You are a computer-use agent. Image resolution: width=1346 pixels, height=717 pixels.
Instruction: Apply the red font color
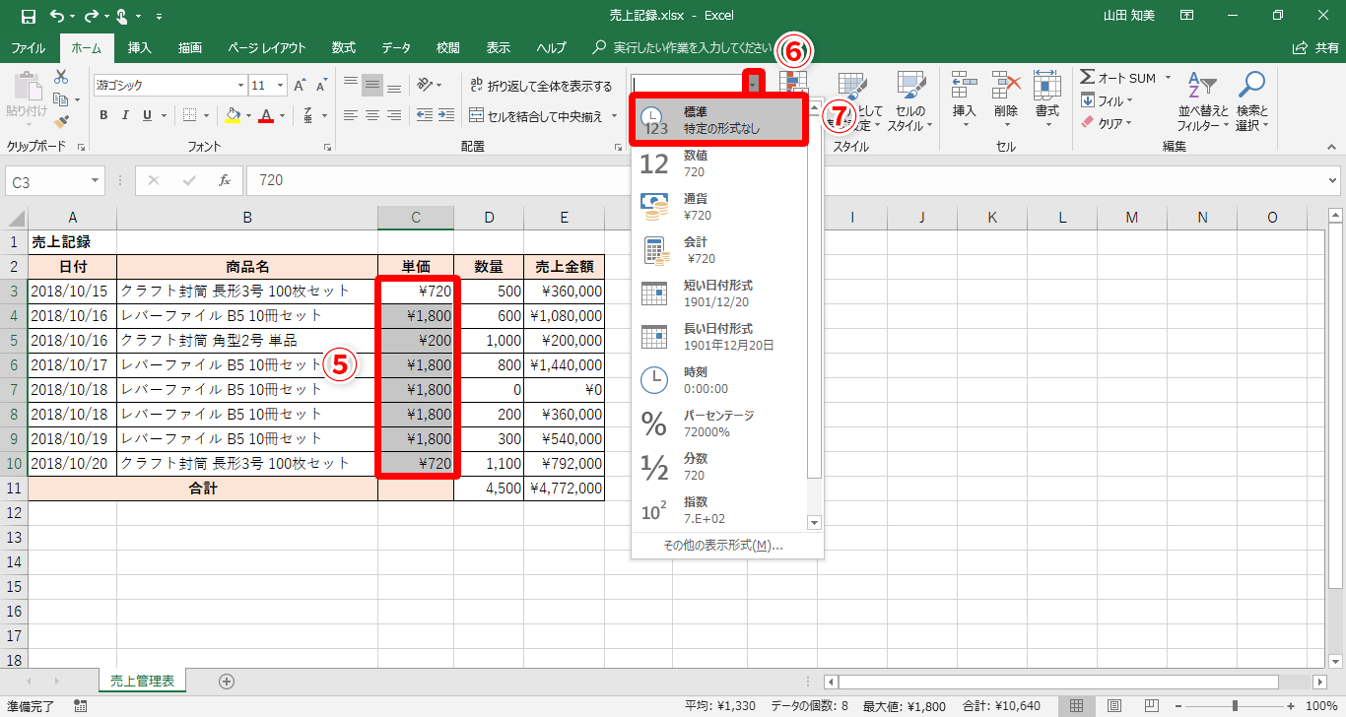coord(265,115)
